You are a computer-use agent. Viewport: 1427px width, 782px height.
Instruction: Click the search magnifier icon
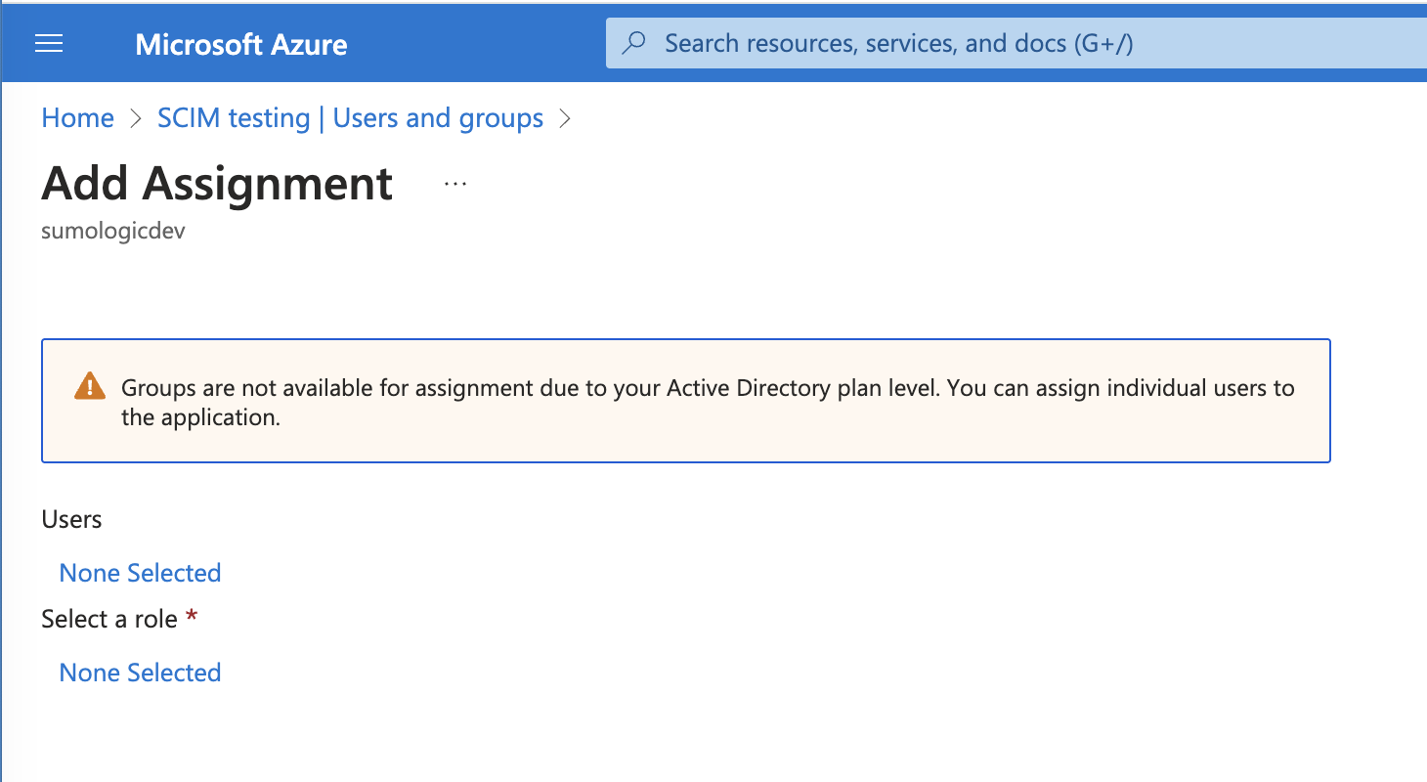point(633,43)
